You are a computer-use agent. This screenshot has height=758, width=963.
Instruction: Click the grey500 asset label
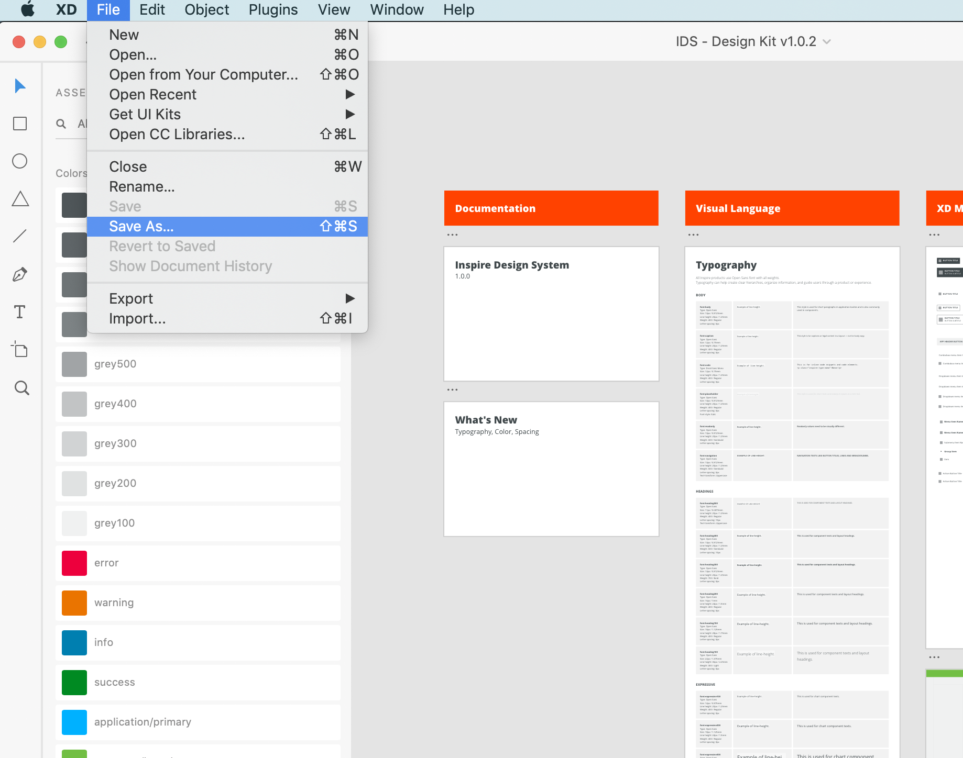[x=115, y=364]
